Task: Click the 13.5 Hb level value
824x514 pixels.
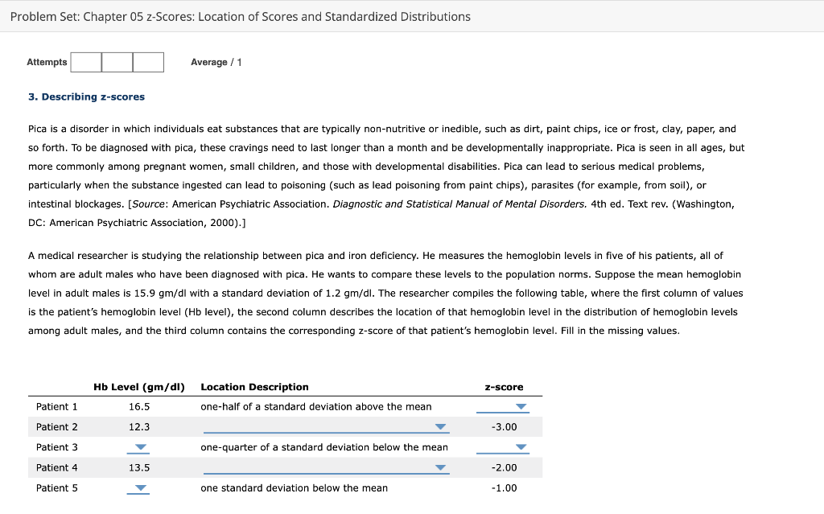Action: point(139,468)
